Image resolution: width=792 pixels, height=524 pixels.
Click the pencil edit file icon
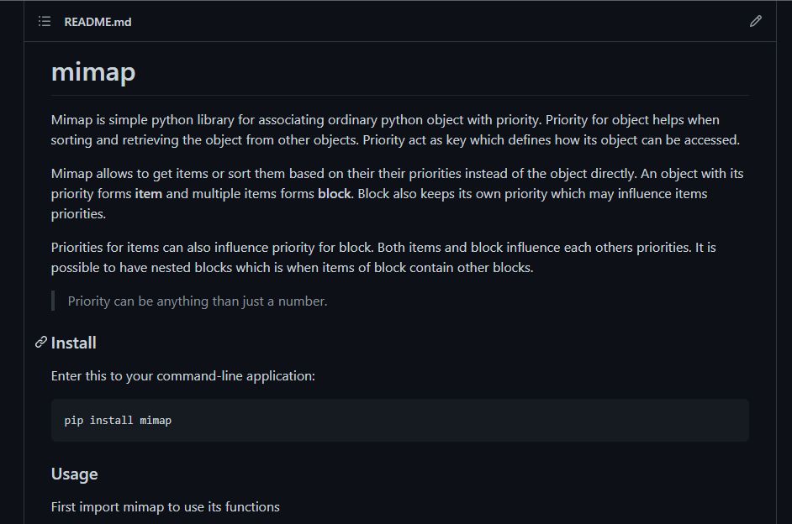click(756, 21)
